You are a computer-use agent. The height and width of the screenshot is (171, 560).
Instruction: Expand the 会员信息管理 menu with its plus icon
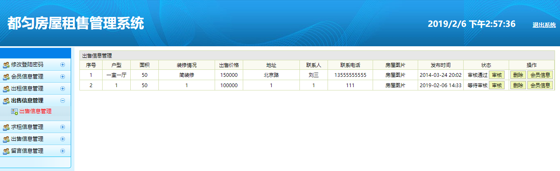click(x=63, y=76)
